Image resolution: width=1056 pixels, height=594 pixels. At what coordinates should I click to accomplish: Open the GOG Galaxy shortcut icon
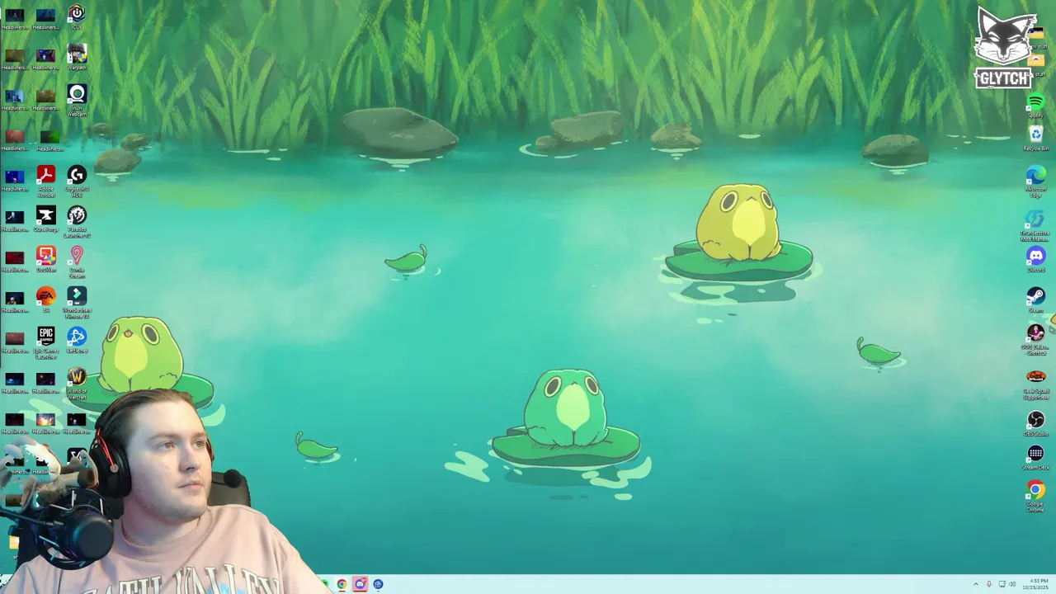[1035, 338]
